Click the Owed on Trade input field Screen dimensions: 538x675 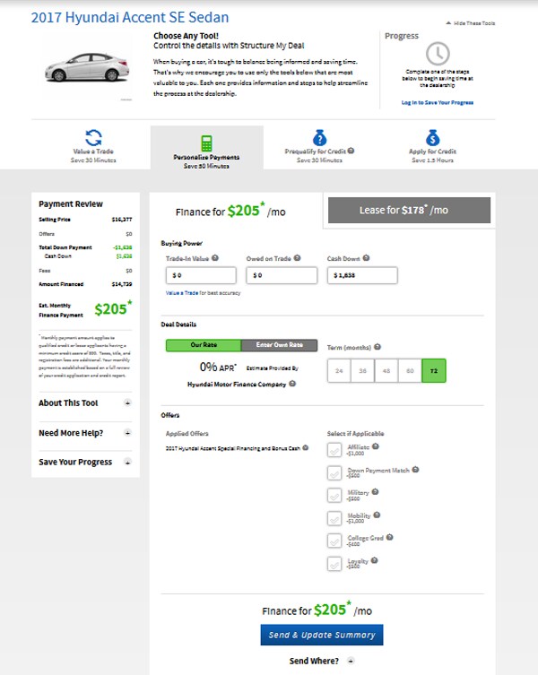click(x=282, y=275)
